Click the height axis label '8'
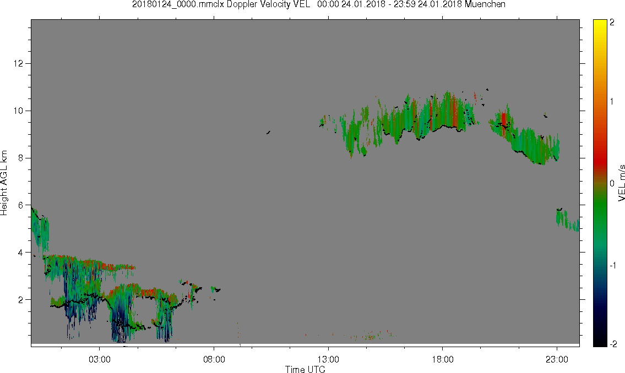Screen dimensions: 625x373 click(21, 158)
